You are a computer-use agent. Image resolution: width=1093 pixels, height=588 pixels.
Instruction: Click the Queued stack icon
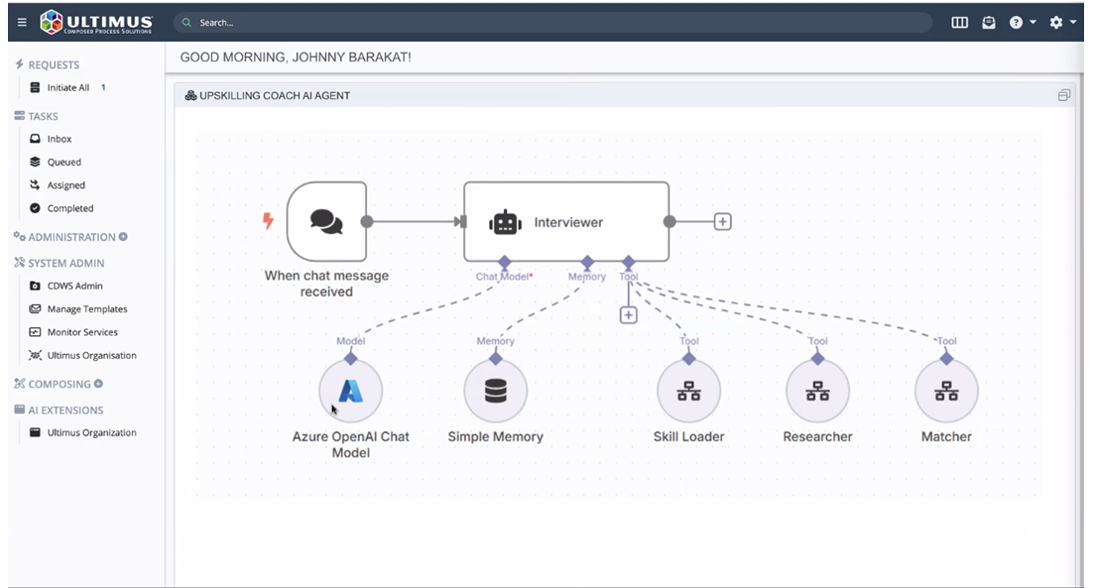(35, 162)
